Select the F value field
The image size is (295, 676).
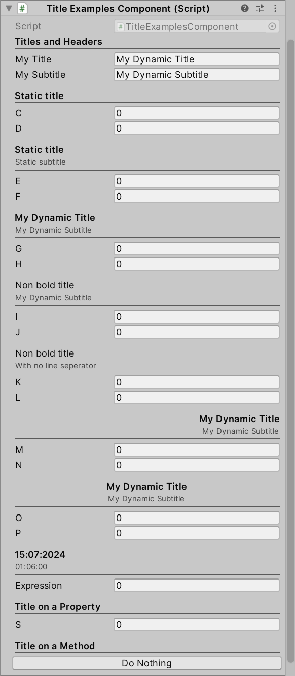(197, 197)
